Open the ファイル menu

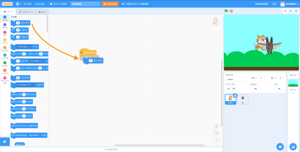[x=28, y=4]
